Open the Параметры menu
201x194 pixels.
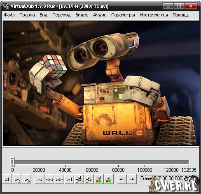click(123, 15)
